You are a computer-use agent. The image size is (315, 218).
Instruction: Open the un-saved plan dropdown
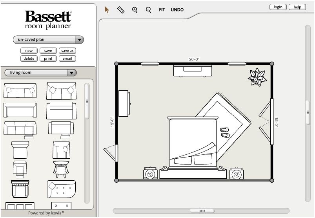(x=48, y=40)
